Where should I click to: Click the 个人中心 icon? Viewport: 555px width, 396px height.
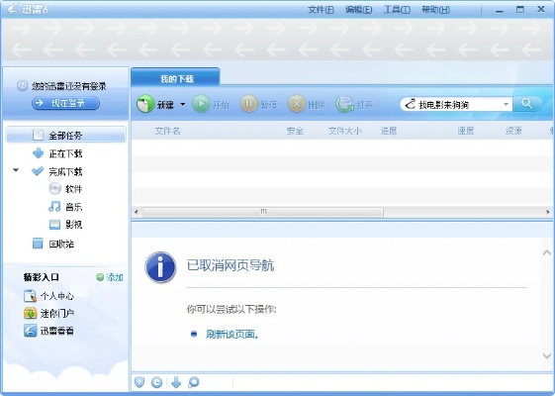(30, 296)
